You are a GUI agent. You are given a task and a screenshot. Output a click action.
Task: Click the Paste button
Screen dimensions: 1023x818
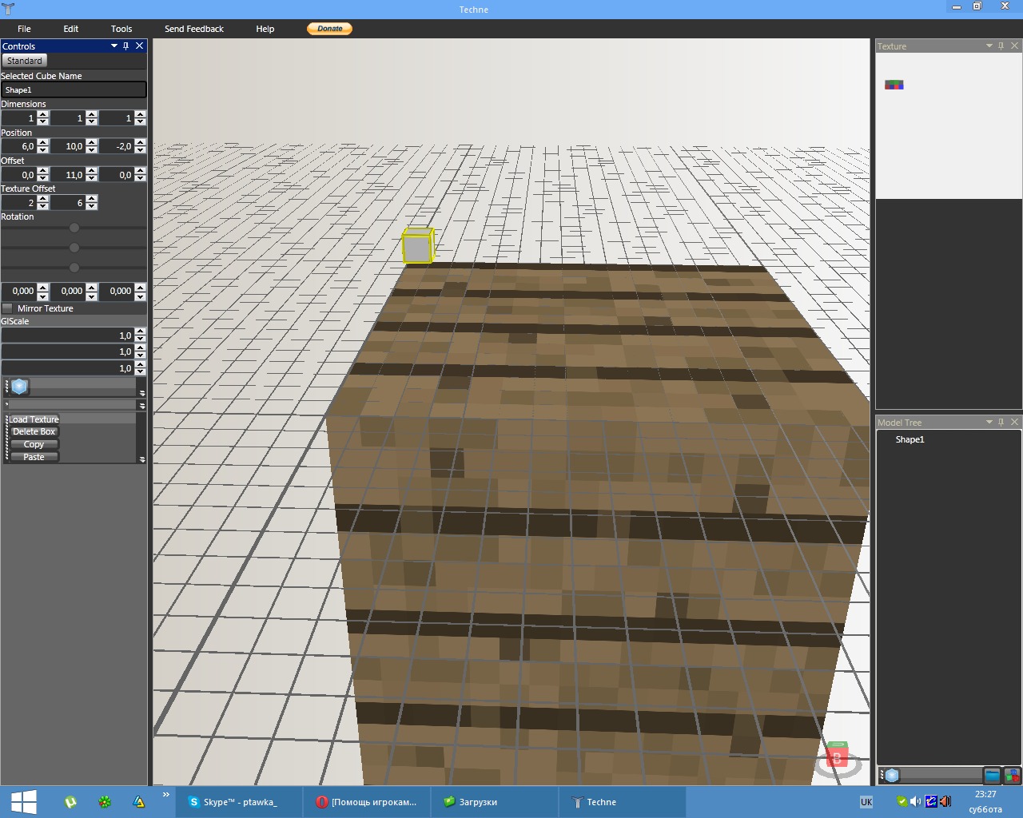(34, 457)
